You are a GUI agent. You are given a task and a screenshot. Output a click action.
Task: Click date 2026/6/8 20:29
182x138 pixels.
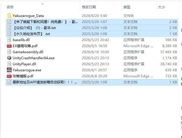94,76
